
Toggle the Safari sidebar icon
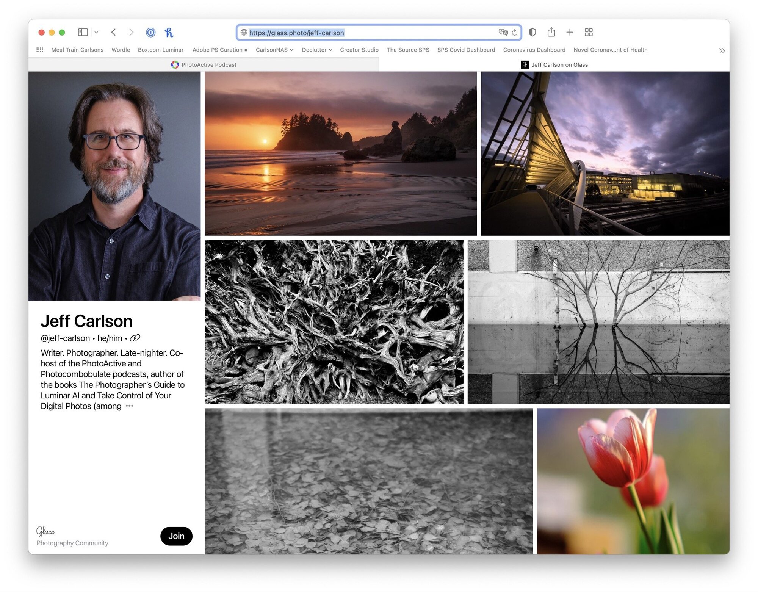(83, 33)
